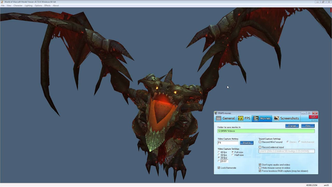Screen dimensions: 332x187
Task: Select Half-size capture option
Action: coord(233,155)
